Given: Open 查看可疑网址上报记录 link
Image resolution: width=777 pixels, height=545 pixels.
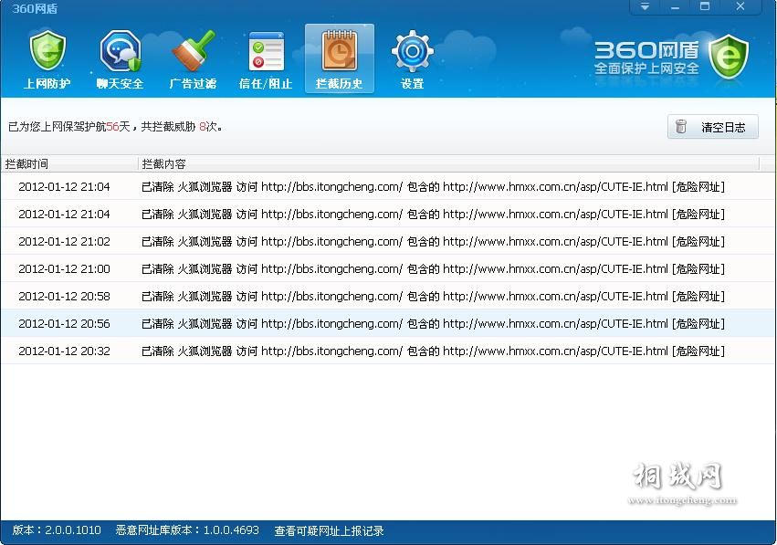Looking at the screenshot, I should point(329,531).
